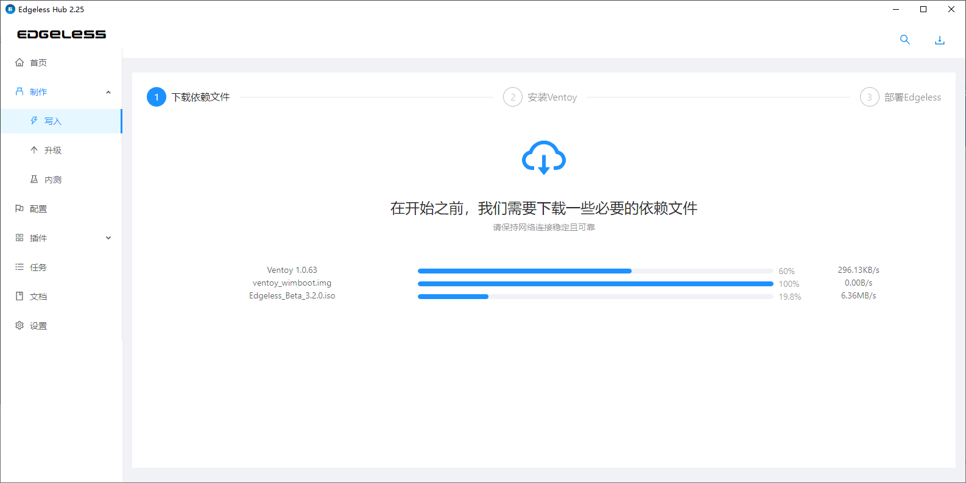This screenshot has height=483, width=966.
Task: Open the 设置 settings page
Action: coord(61,326)
